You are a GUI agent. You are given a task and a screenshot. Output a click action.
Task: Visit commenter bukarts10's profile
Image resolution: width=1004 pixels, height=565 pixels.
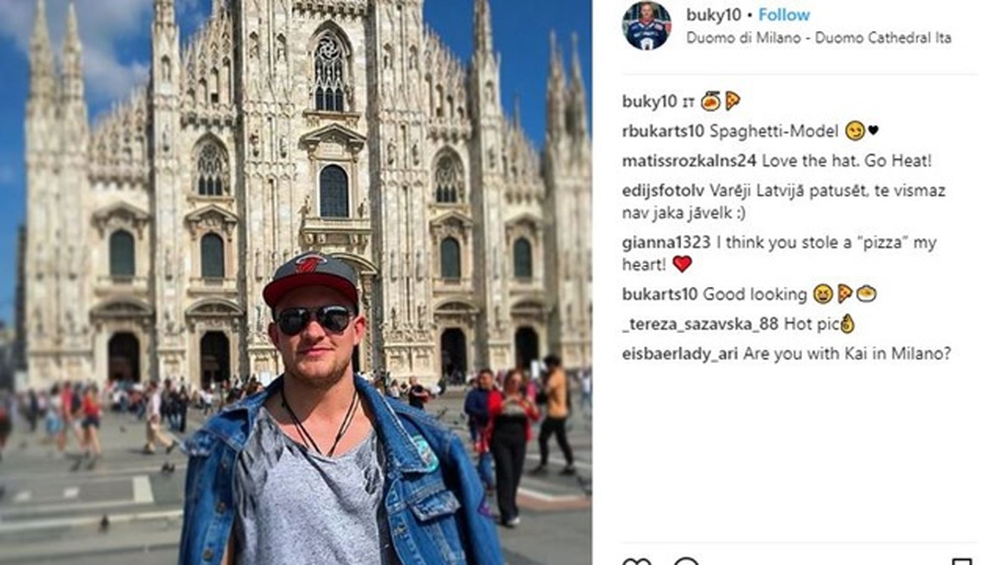click(660, 294)
